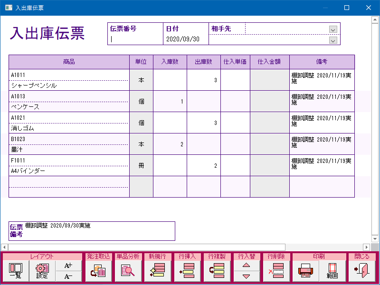
Task: Insert a row using 行挿入
Action: [x=187, y=271]
